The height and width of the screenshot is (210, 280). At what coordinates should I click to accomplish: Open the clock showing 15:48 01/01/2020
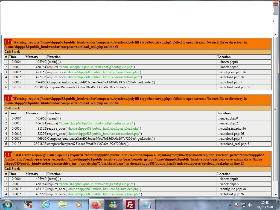click(x=265, y=205)
